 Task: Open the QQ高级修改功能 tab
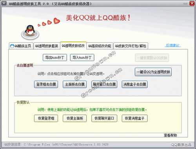coord(100,46)
